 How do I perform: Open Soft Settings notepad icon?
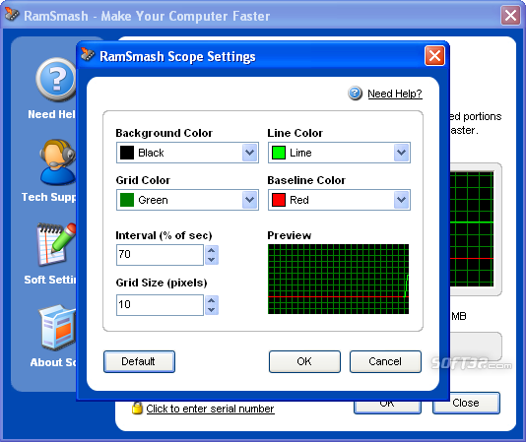56,244
